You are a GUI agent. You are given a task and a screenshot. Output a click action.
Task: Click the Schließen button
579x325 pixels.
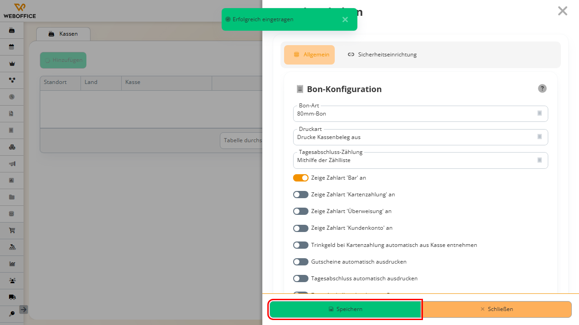[497, 309]
